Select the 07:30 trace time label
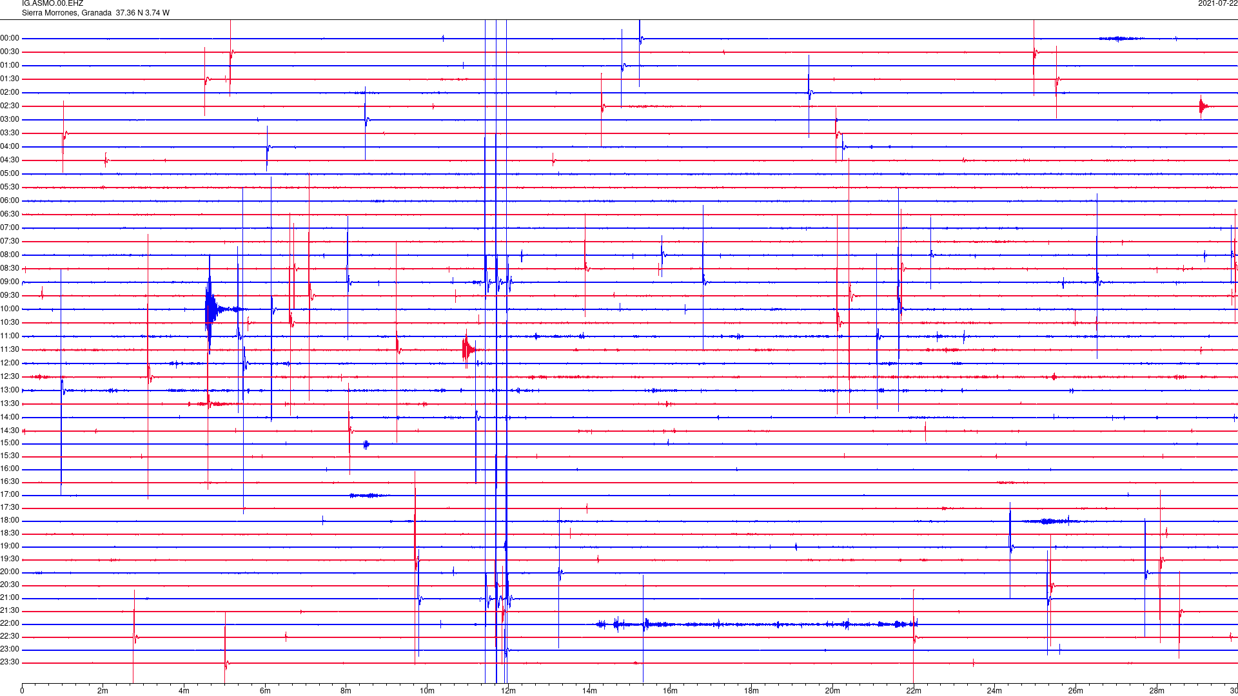Viewport: 1238px width, 696px height. [x=10, y=242]
